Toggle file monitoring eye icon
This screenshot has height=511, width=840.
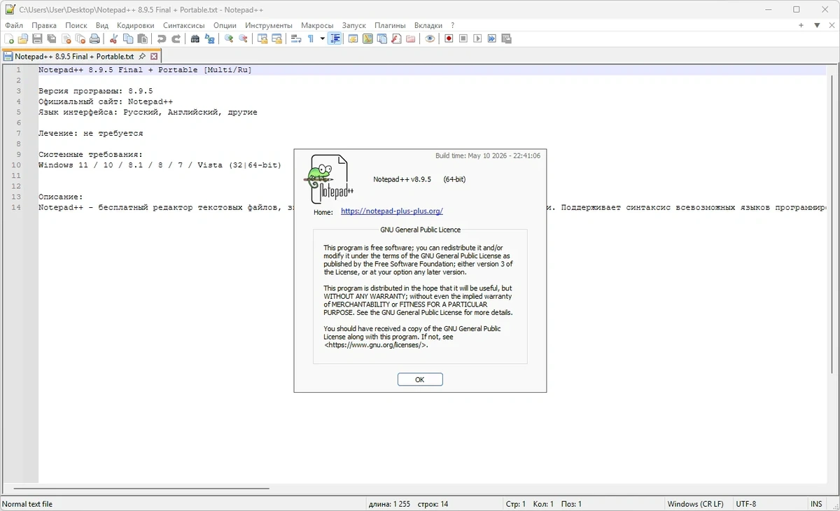430,38
